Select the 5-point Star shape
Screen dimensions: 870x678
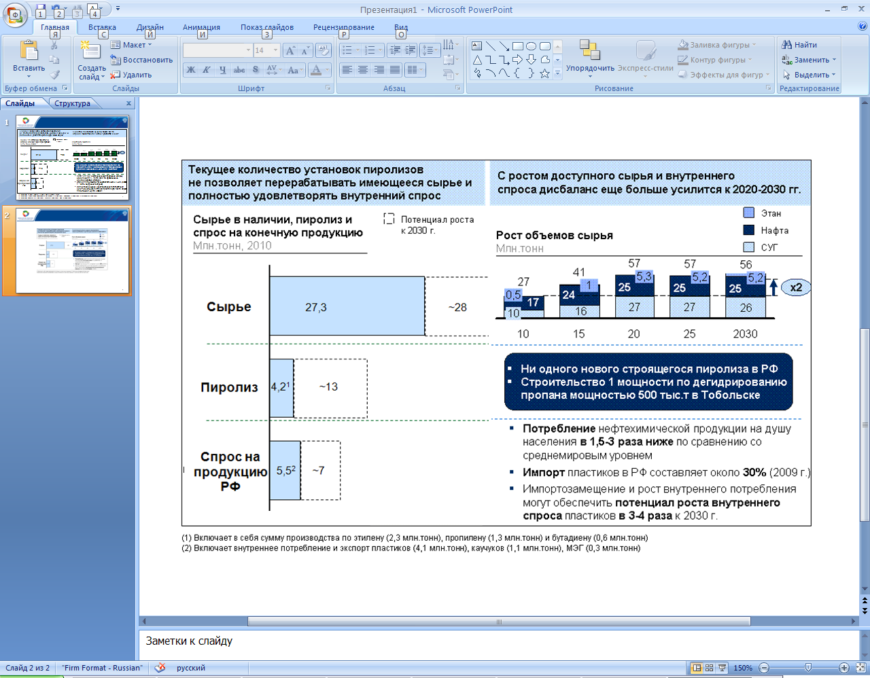[x=544, y=73]
